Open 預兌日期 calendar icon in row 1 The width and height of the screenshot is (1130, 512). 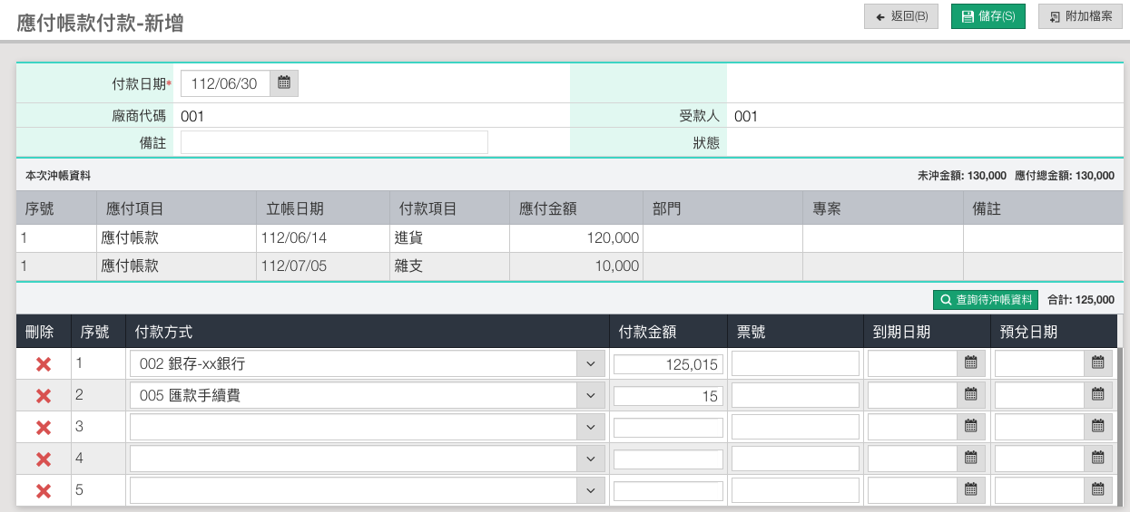click(x=1097, y=363)
